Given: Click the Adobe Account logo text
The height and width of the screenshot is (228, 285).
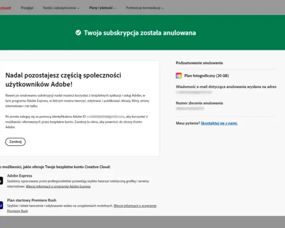Looking at the screenshot, I should click(x=5, y=8).
